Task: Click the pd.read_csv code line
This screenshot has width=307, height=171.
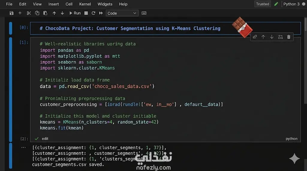Action: click(x=97, y=86)
